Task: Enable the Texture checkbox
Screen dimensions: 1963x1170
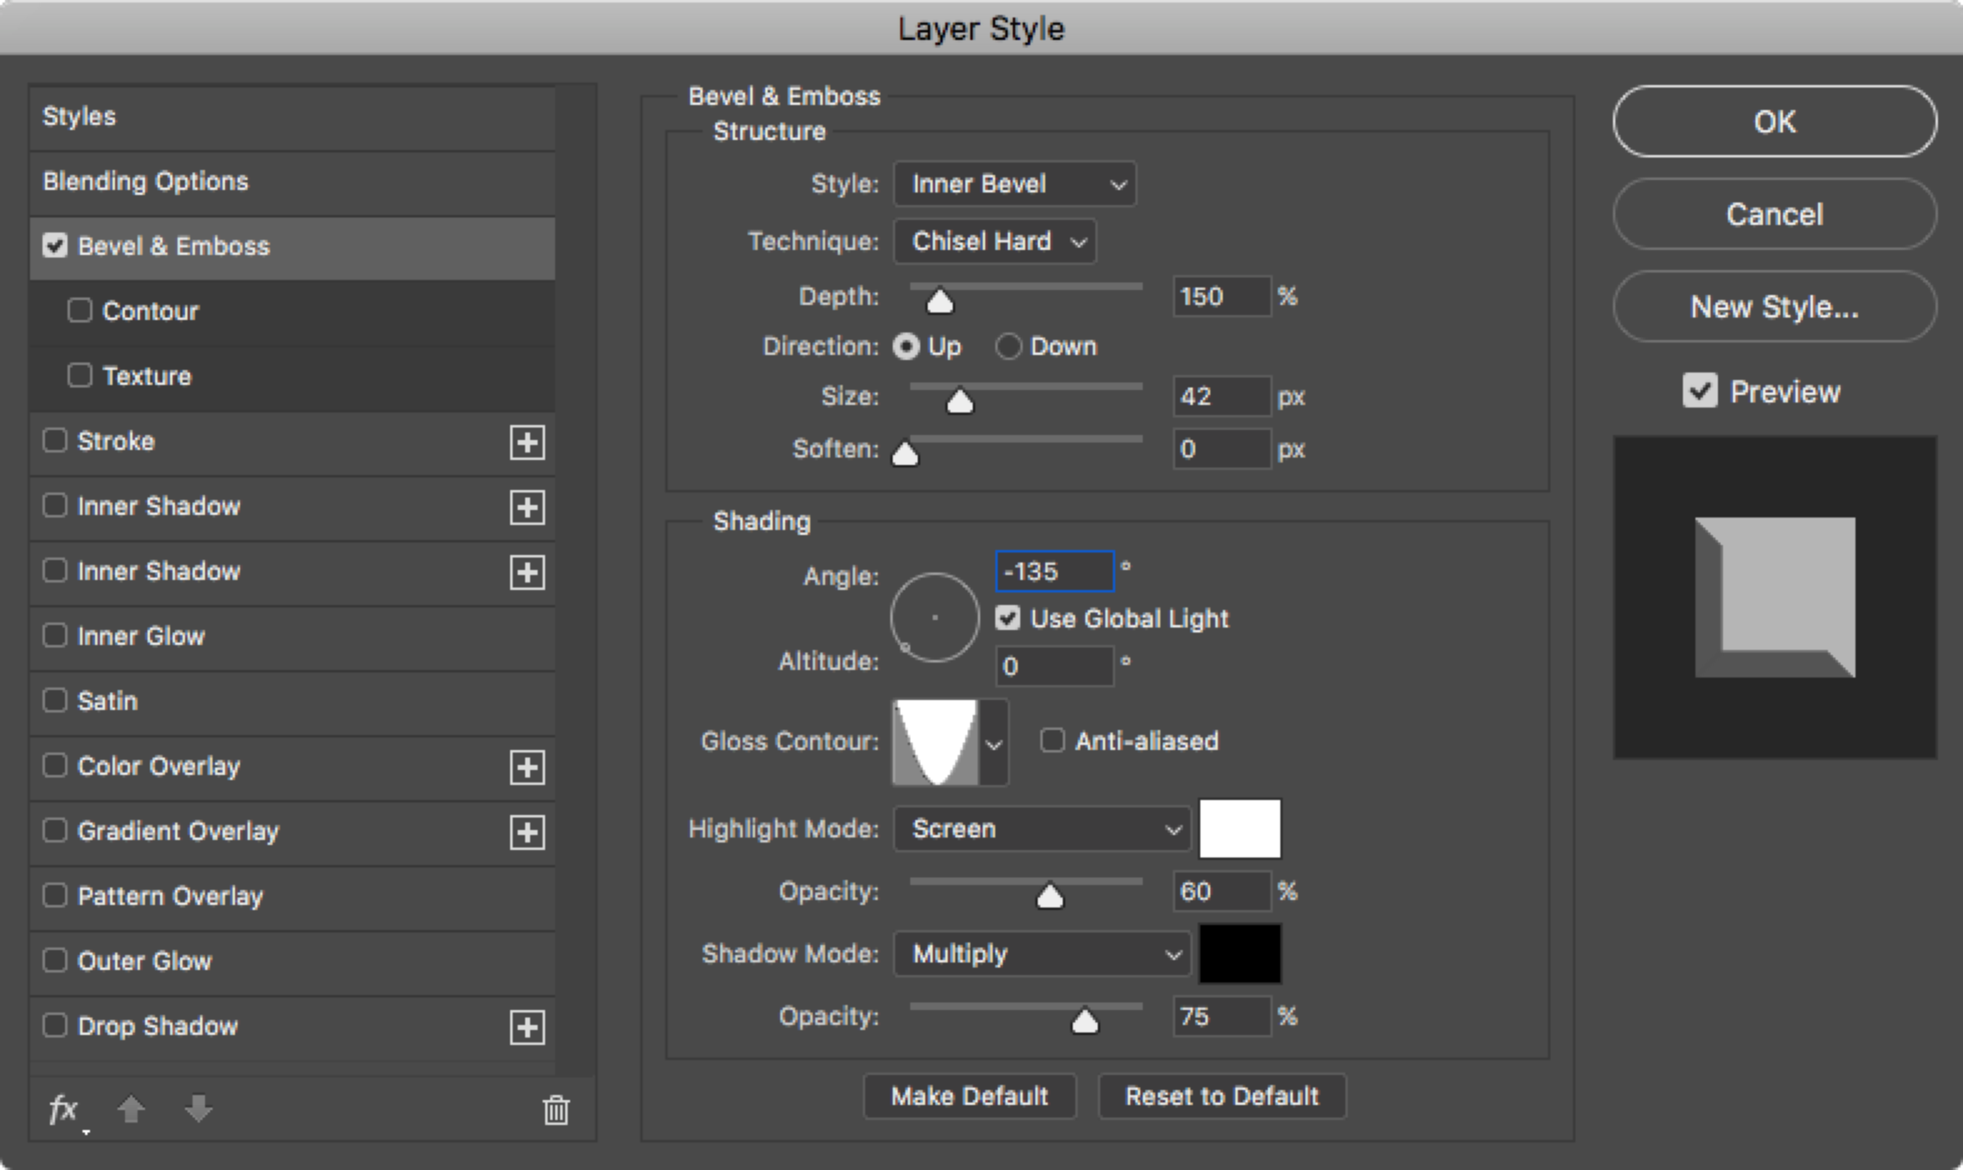Action: point(80,375)
